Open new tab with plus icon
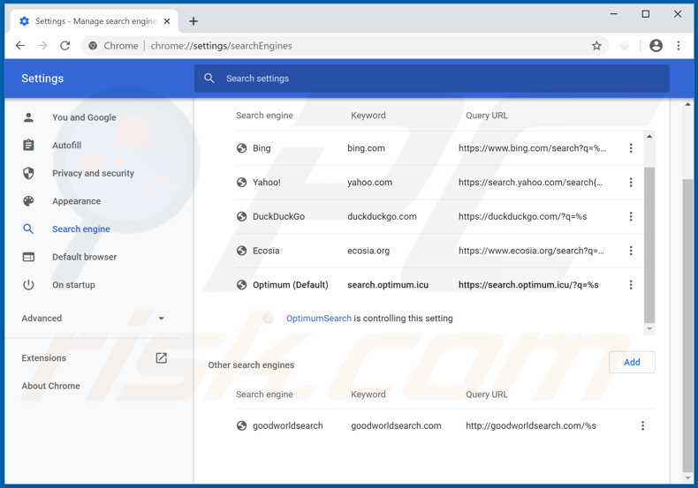The width and height of the screenshot is (698, 488). coord(193,21)
